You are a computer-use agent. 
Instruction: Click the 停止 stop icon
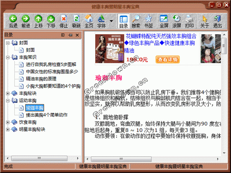(x=64, y=19)
